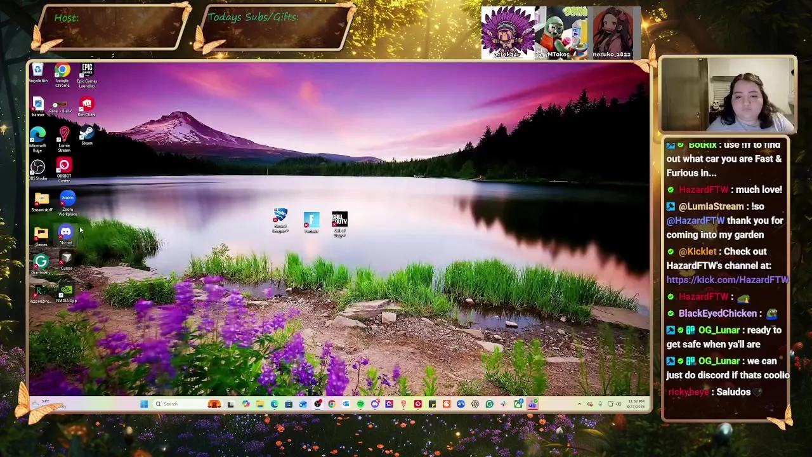Launch Zoom Workplace from the desktop
This screenshot has height=457, width=812.
[67, 204]
